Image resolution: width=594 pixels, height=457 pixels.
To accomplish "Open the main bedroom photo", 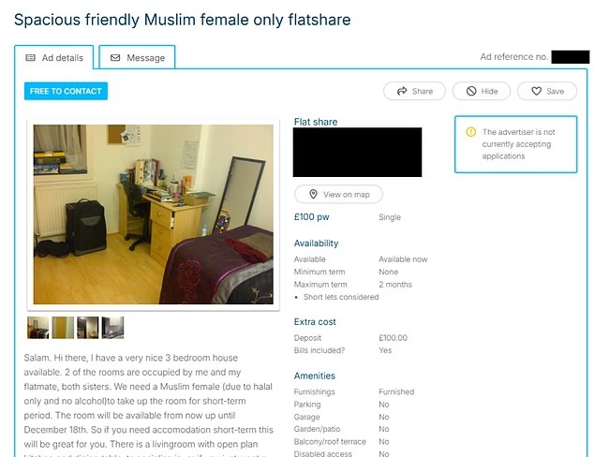I will [153, 214].
